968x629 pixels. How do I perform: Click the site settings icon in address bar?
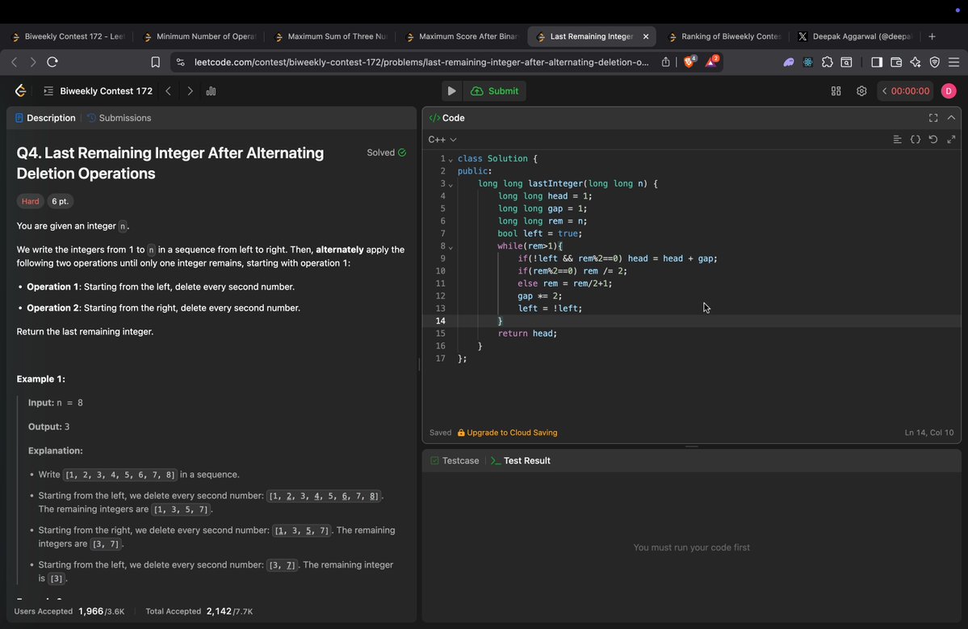click(x=180, y=61)
